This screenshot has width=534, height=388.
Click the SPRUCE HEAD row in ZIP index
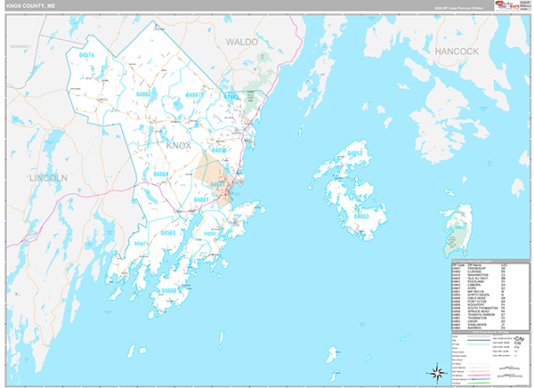pyautogui.click(x=479, y=311)
